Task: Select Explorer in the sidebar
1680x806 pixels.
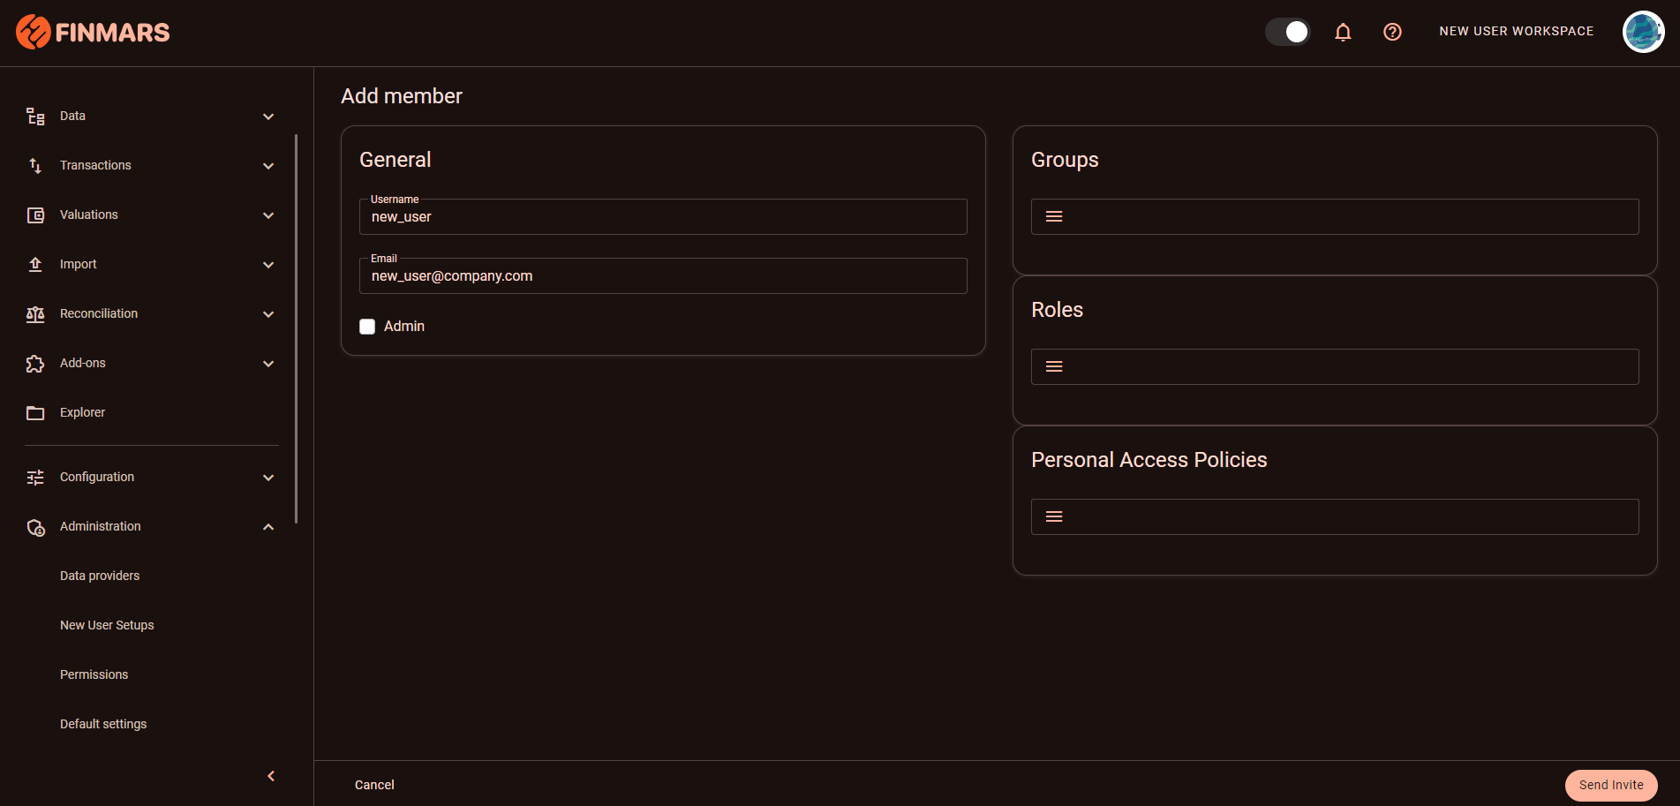Action: [82, 412]
